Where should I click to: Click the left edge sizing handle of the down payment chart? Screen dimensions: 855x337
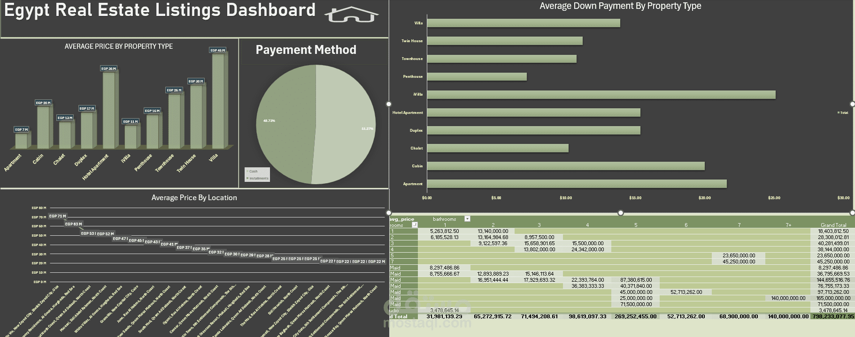389,104
